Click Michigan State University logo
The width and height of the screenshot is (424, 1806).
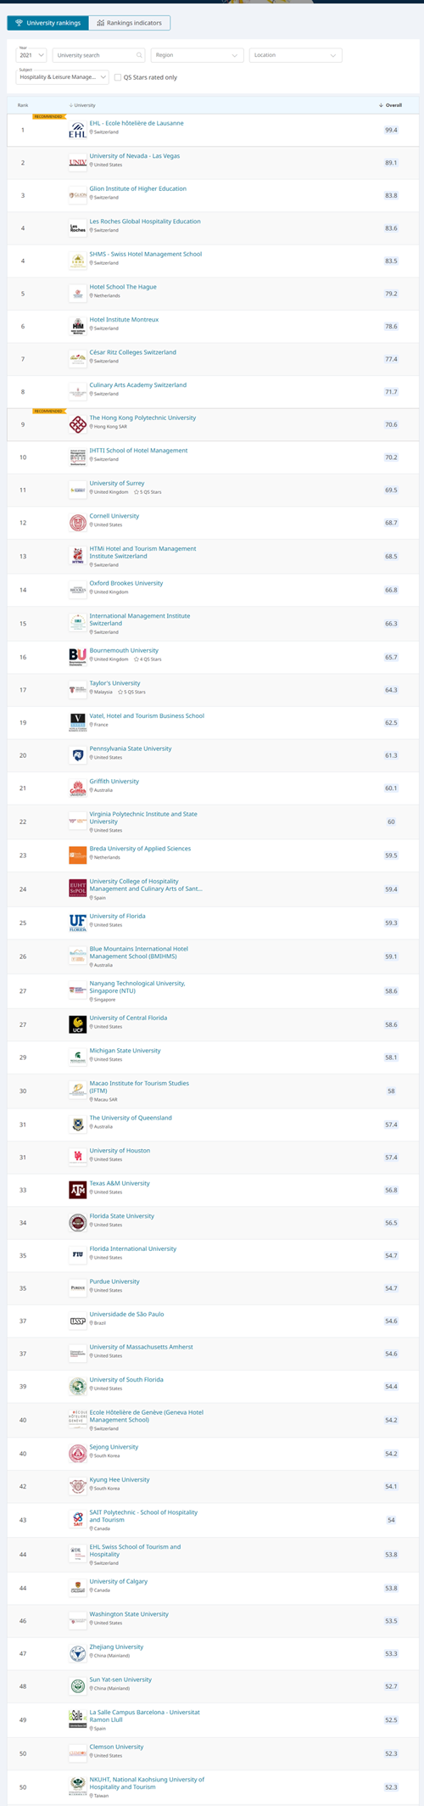78,1057
